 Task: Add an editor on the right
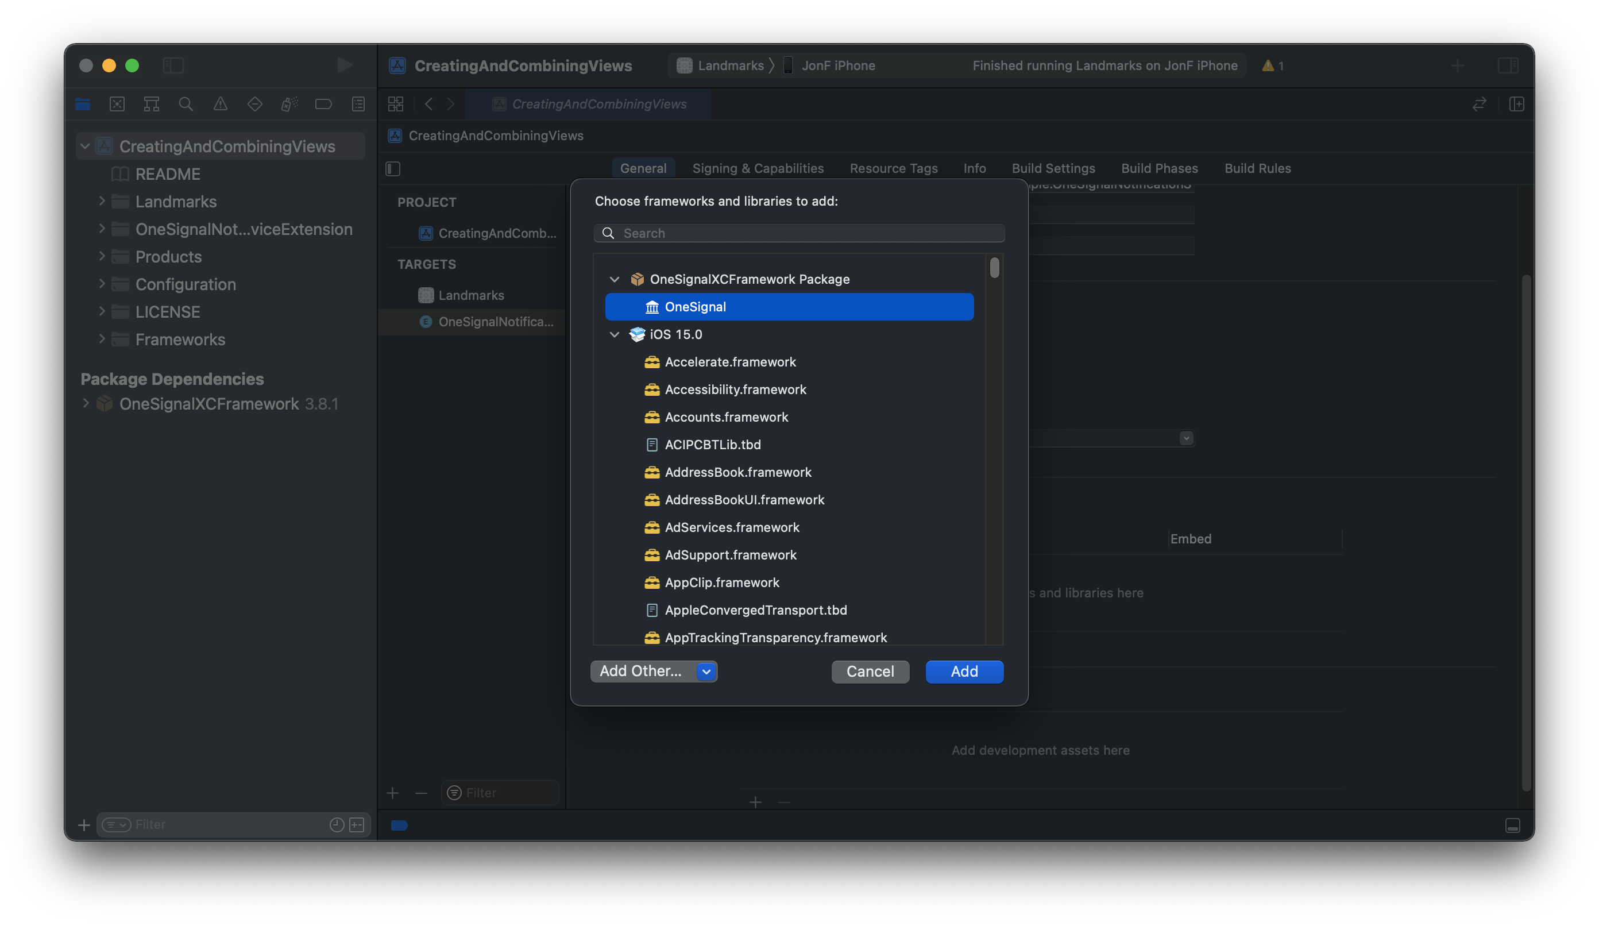click(x=1516, y=104)
